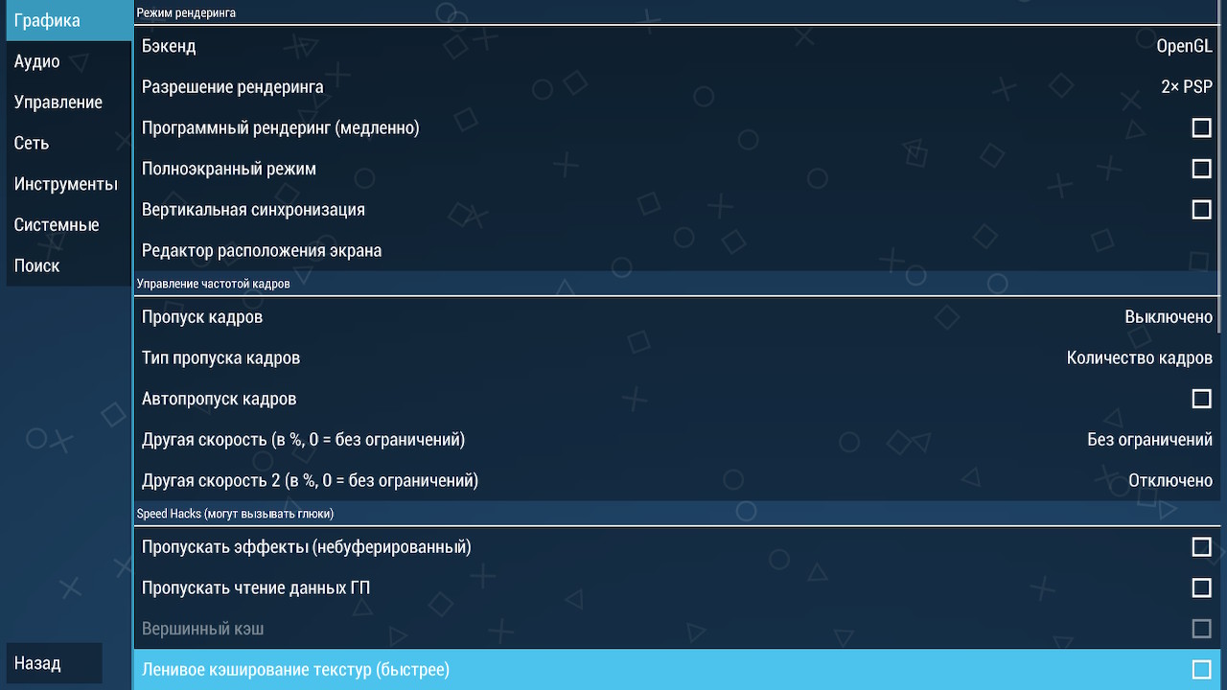This screenshot has width=1227, height=690.
Task: Open Редактор расположения экрана
Action: point(677,251)
